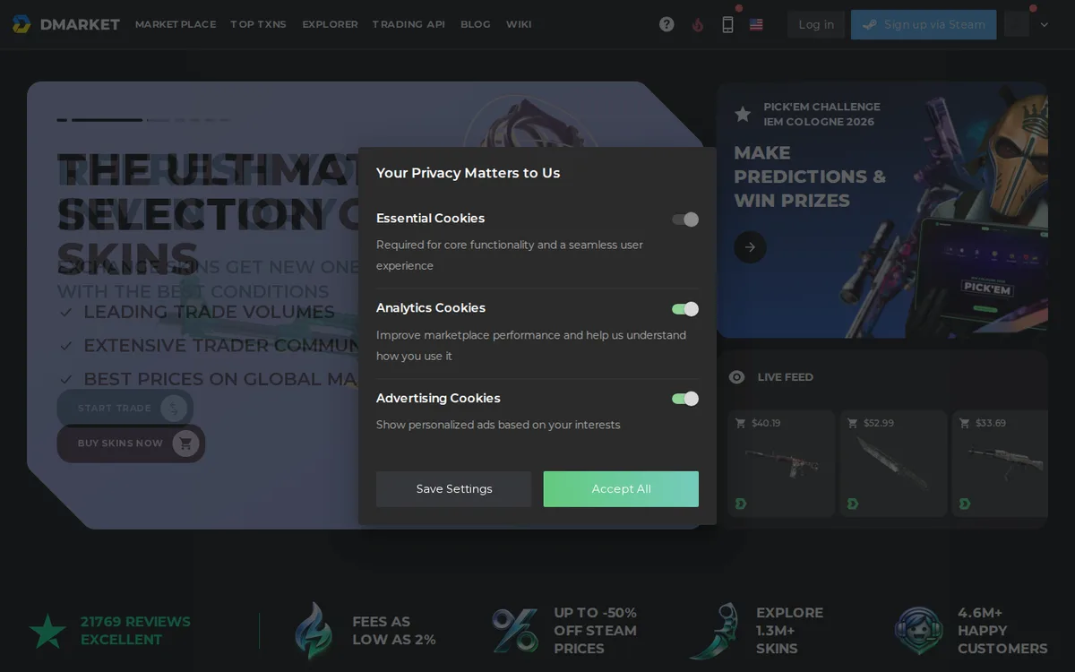
Task: Disable the Advertising Cookies switch
Action: coord(685,399)
